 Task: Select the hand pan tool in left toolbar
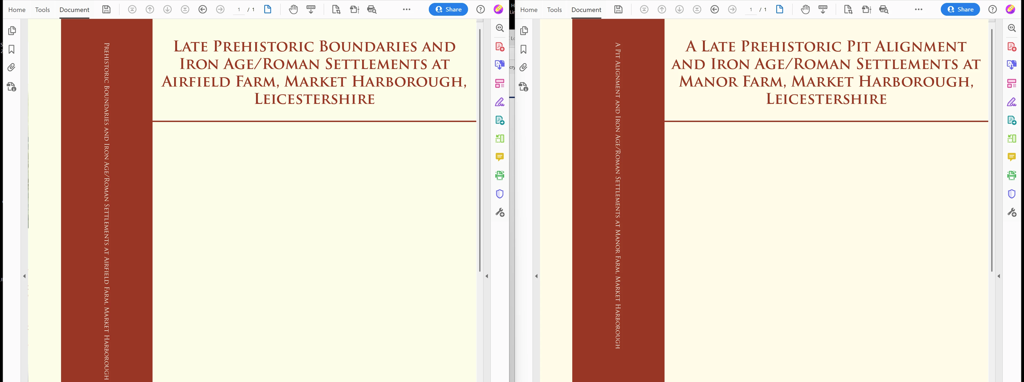(293, 10)
